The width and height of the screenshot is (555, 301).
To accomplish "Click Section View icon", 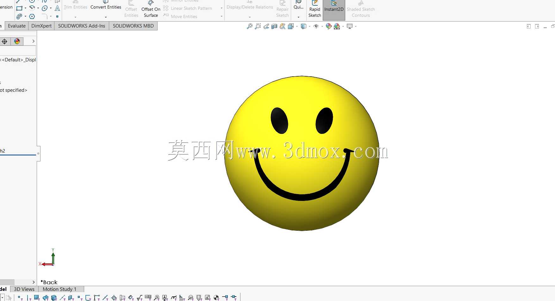I will (x=274, y=26).
